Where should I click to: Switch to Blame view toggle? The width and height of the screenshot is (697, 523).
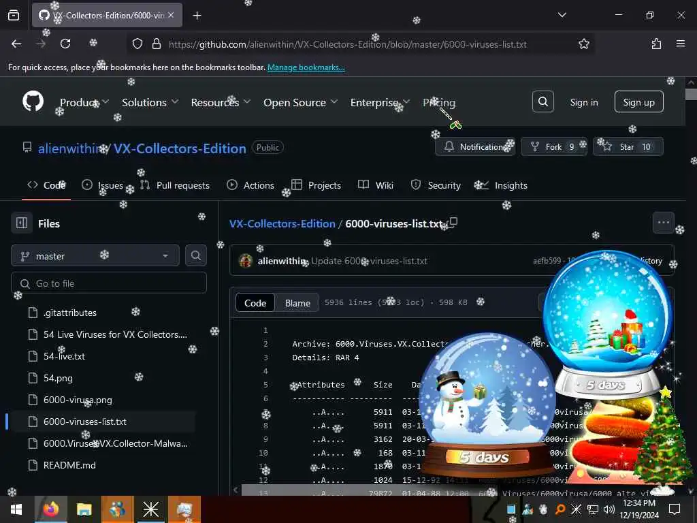[x=297, y=303]
